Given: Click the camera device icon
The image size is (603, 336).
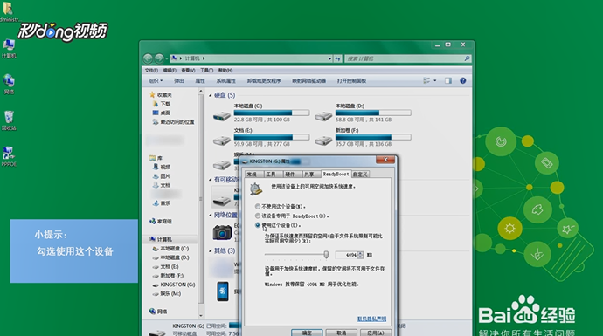Looking at the screenshot, I should pos(222,232).
